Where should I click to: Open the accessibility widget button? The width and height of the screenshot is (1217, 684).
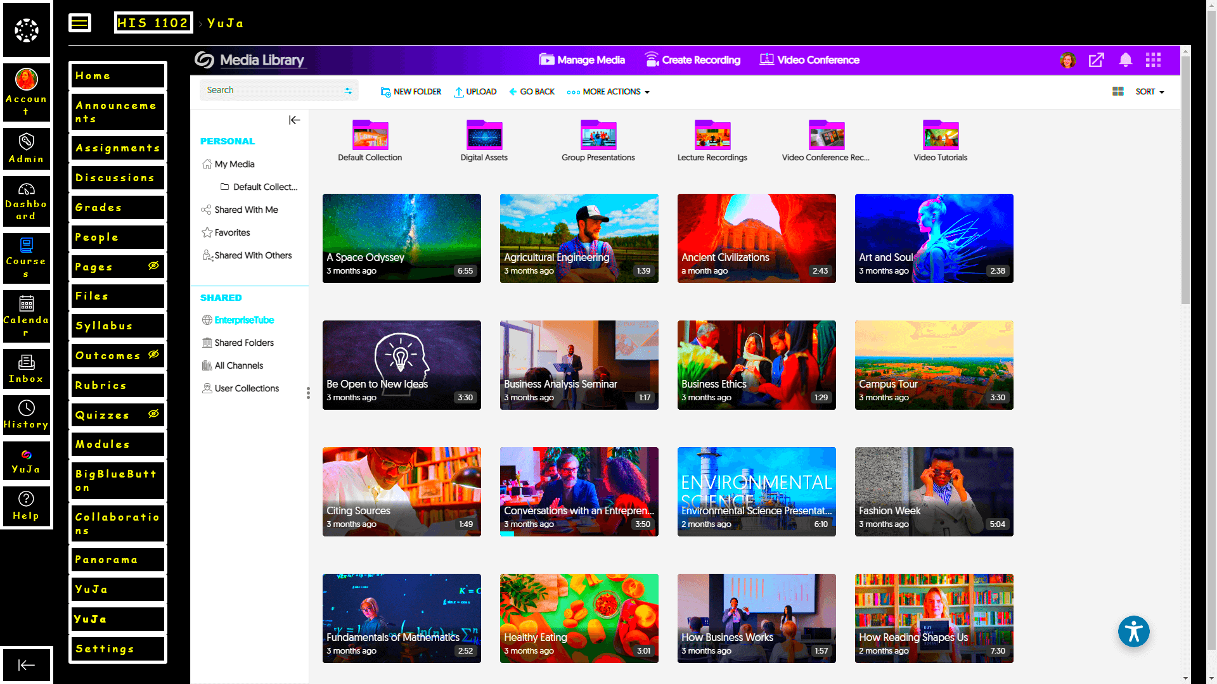coord(1133,631)
